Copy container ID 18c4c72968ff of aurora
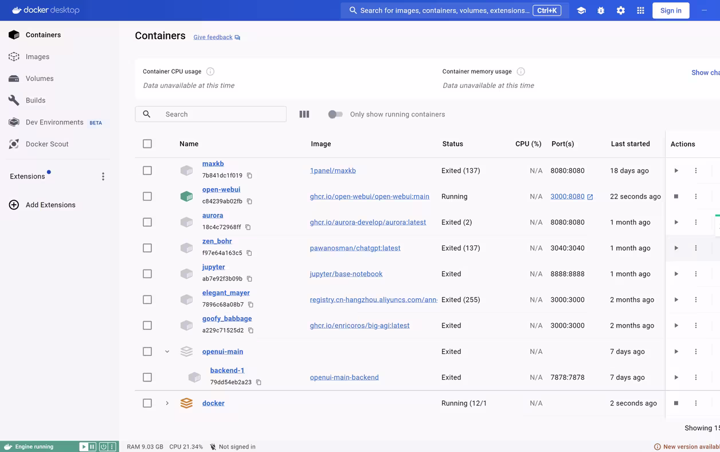The width and height of the screenshot is (720, 452). [248, 227]
